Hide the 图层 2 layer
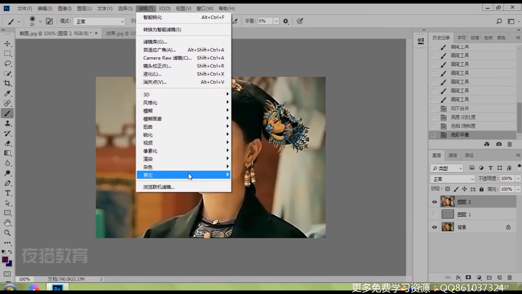Viewport: 522px width, 294px height. pyautogui.click(x=434, y=202)
